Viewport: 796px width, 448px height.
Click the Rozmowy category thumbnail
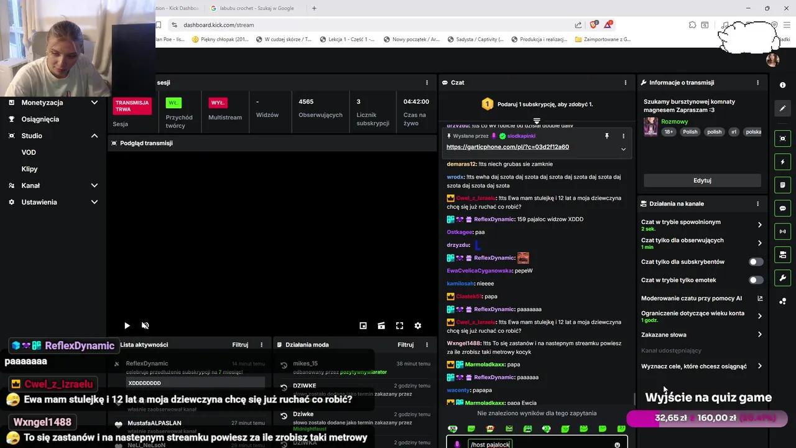point(650,126)
